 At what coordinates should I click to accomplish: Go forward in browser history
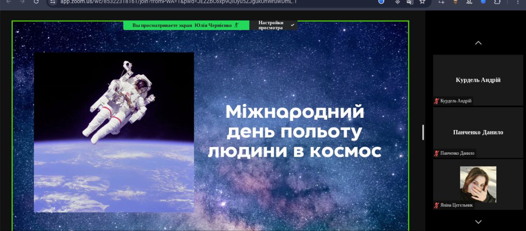coord(22,2)
